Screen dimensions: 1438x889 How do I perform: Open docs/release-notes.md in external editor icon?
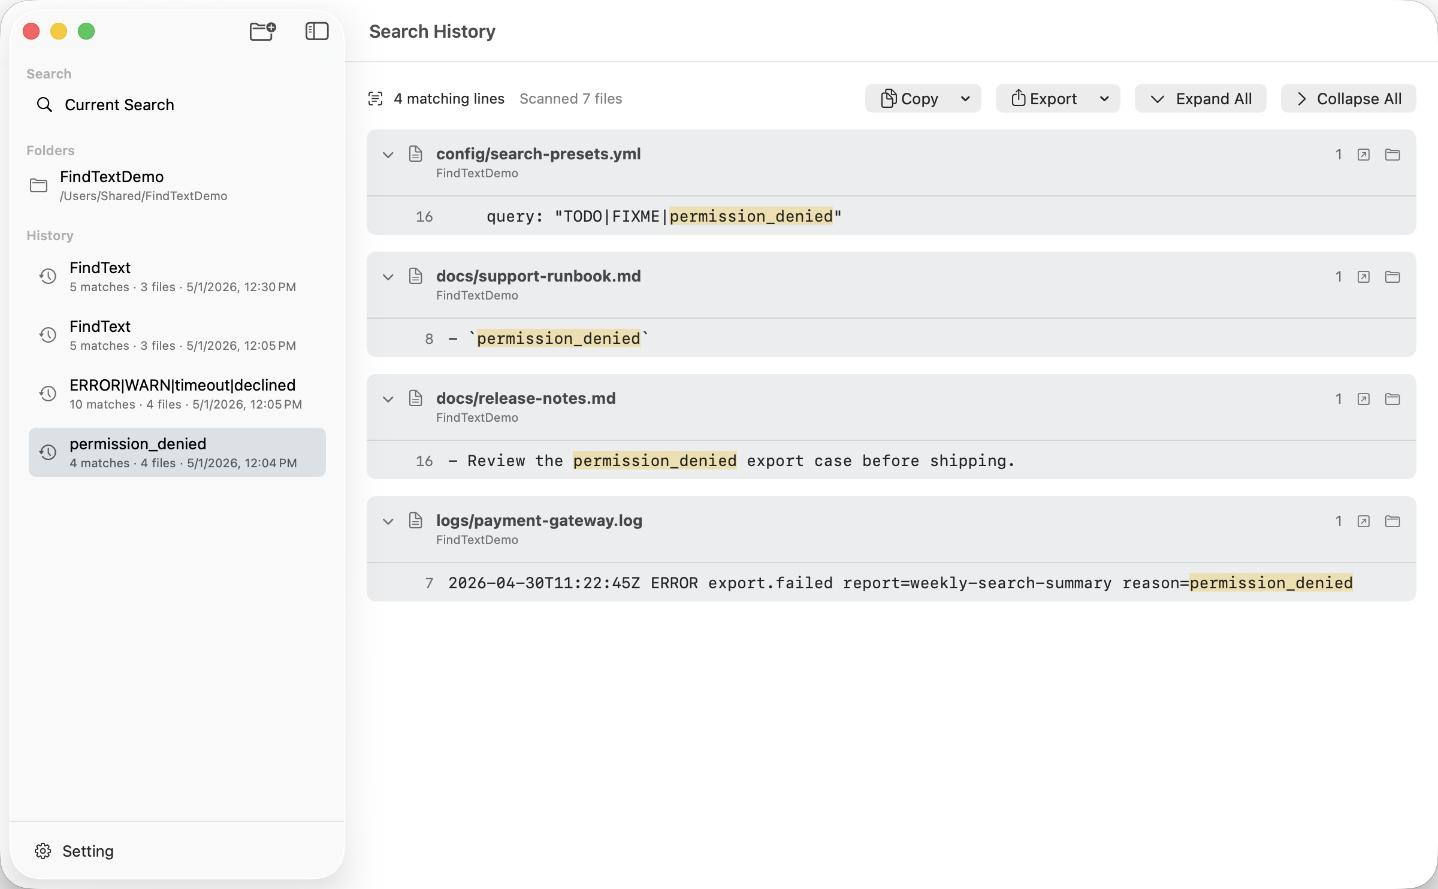click(x=1364, y=399)
